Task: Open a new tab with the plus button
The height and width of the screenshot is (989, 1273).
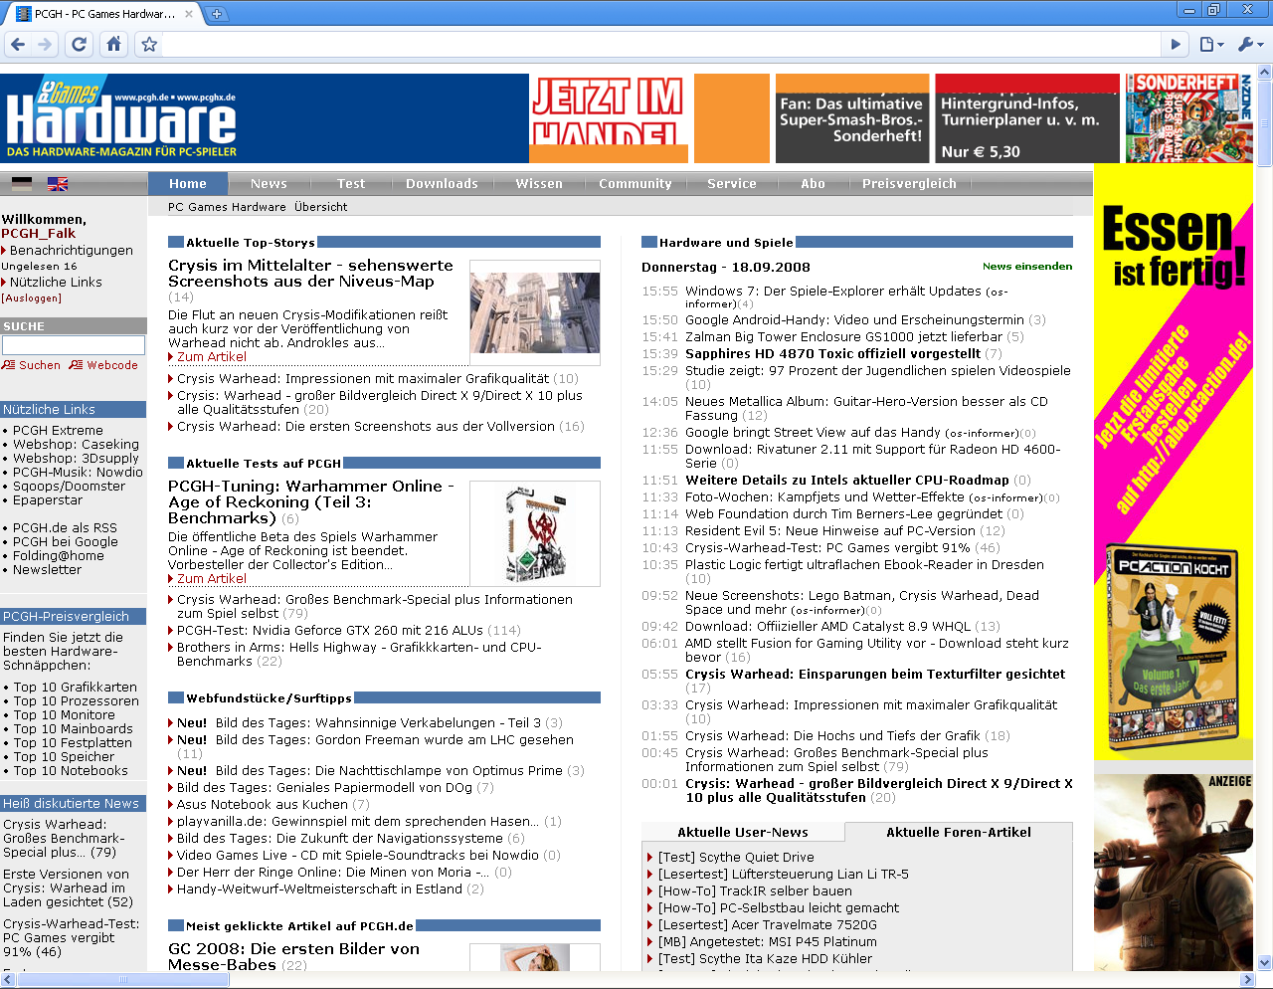Action: pos(217,14)
